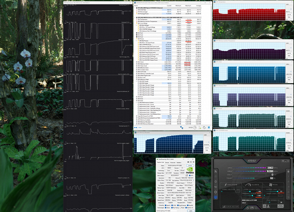Click the OC Scanner icon in Afterburner

[x=216, y=187]
